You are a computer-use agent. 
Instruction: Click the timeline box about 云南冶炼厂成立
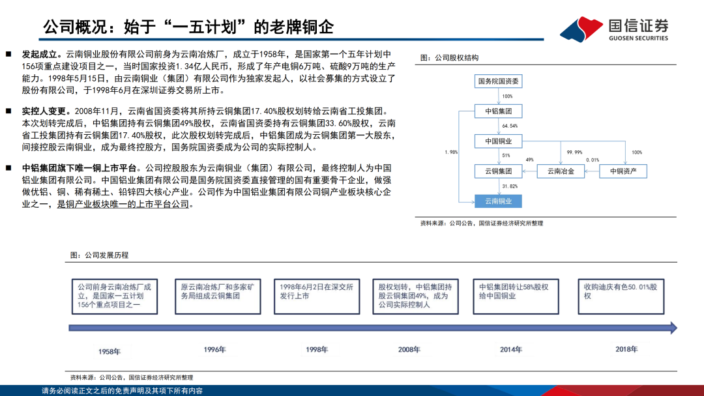click(115, 296)
